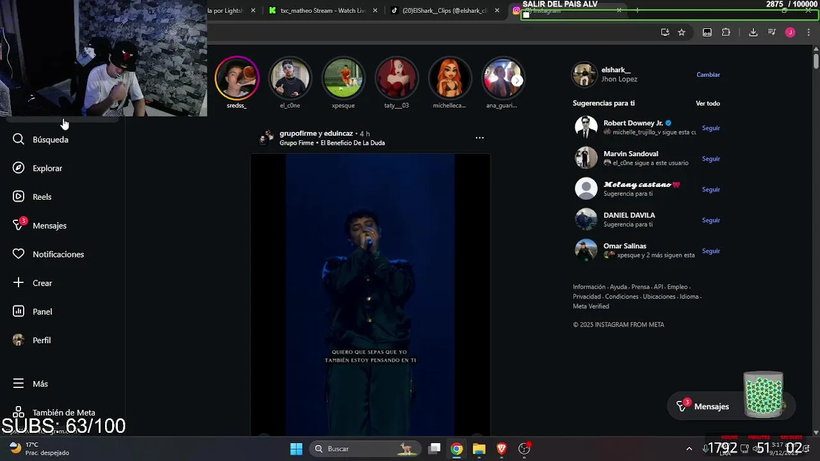The image size is (820, 461).
Task: Follow Robert Downey Jr.
Action: coord(711,128)
